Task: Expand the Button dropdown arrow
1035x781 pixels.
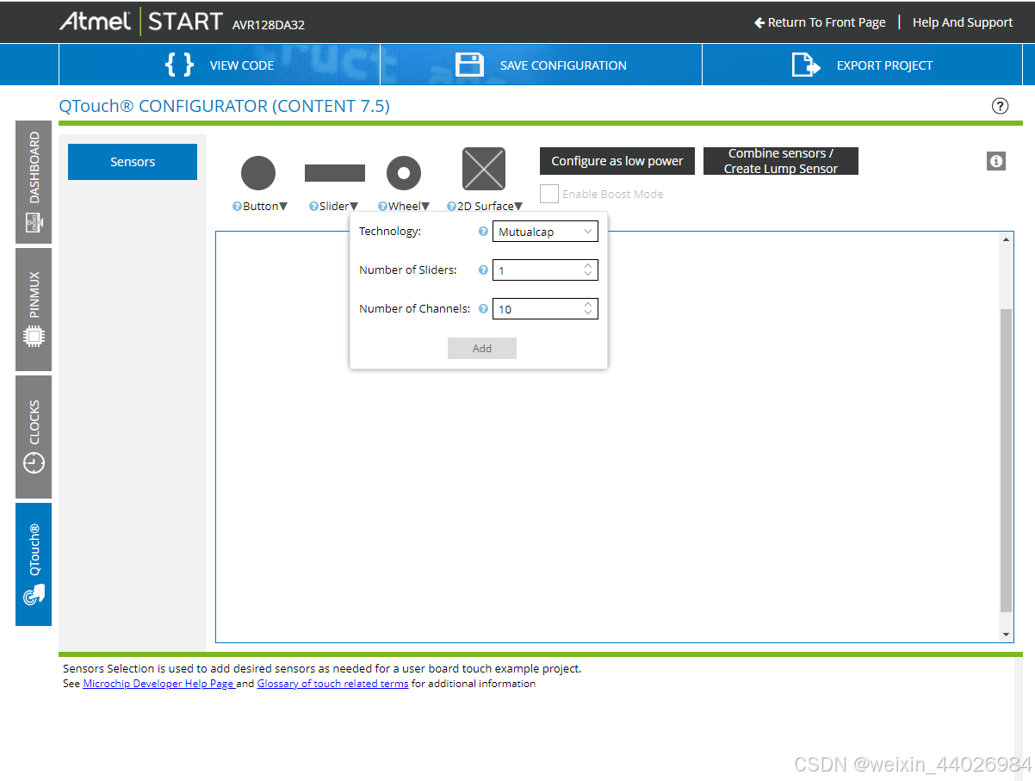Action: pos(284,207)
